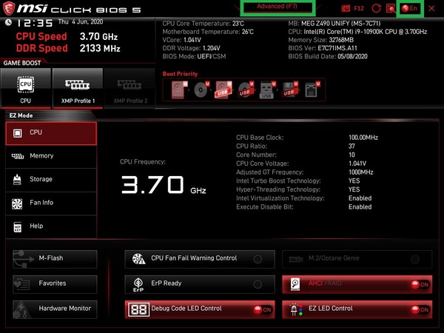The width and height of the screenshot is (444, 333).
Task: Click the CPU Speed 3.70 GHz value
Action: [x=98, y=36]
